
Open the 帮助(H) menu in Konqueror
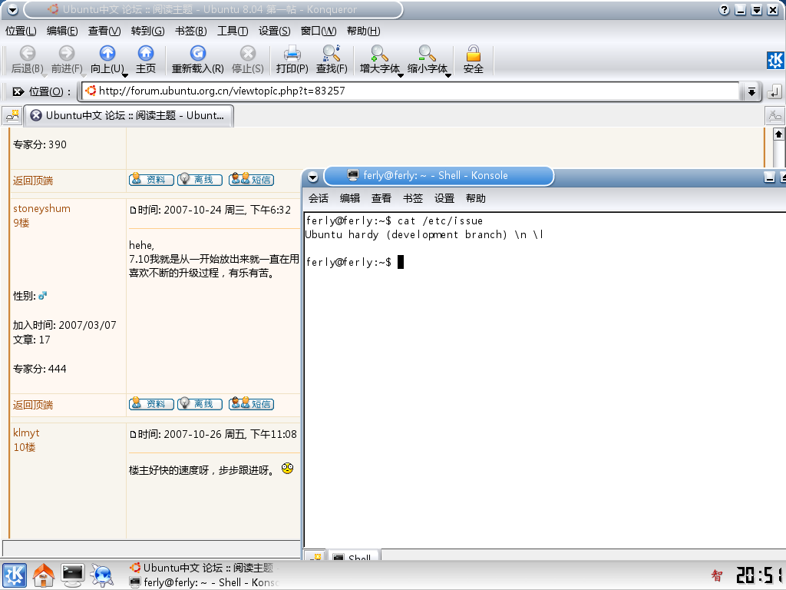click(363, 31)
